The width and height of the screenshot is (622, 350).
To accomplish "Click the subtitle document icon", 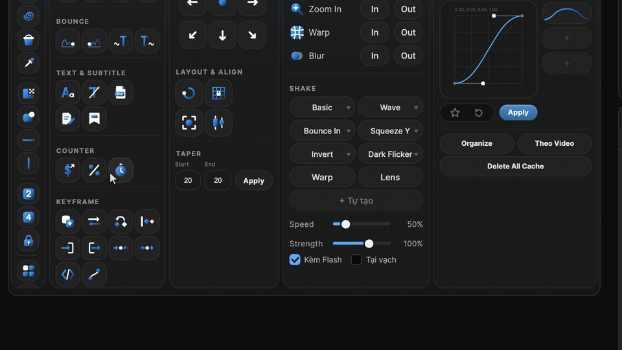I will click(121, 93).
